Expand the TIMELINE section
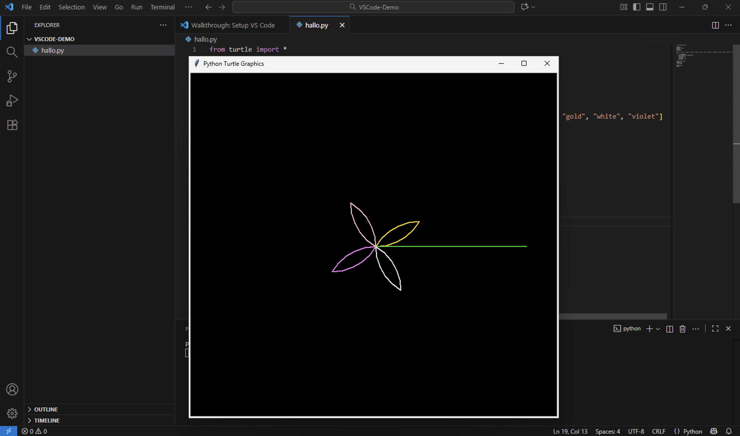Image resolution: width=740 pixels, height=436 pixels. (x=47, y=420)
